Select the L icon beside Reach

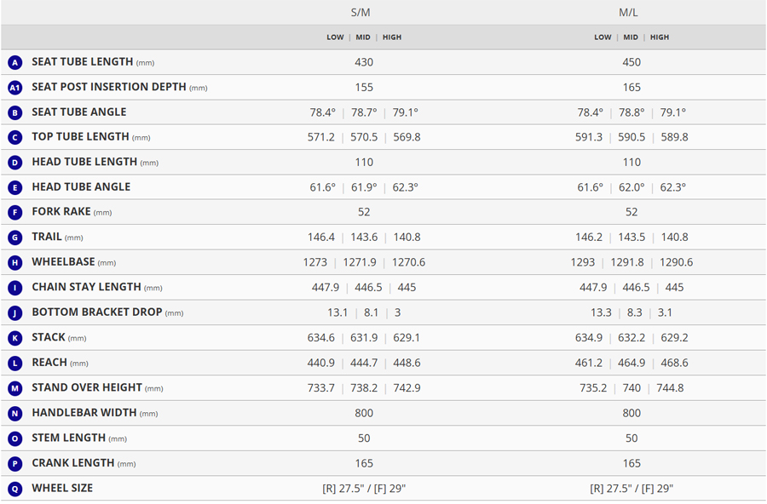[x=14, y=364]
